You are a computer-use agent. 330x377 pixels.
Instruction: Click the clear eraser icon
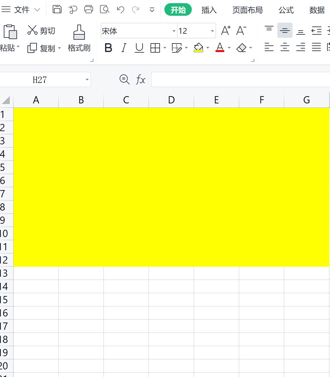(x=241, y=48)
